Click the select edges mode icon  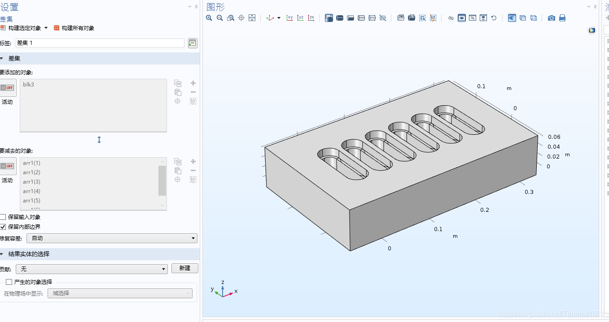(x=361, y=18)
